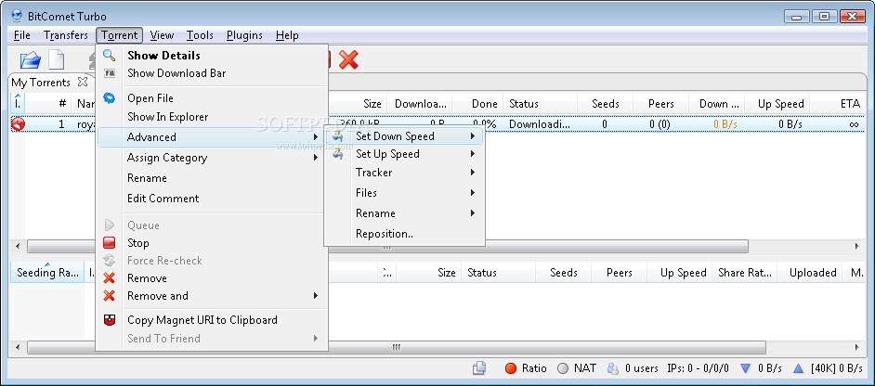Open the Plugins menu

pos(244,35)
